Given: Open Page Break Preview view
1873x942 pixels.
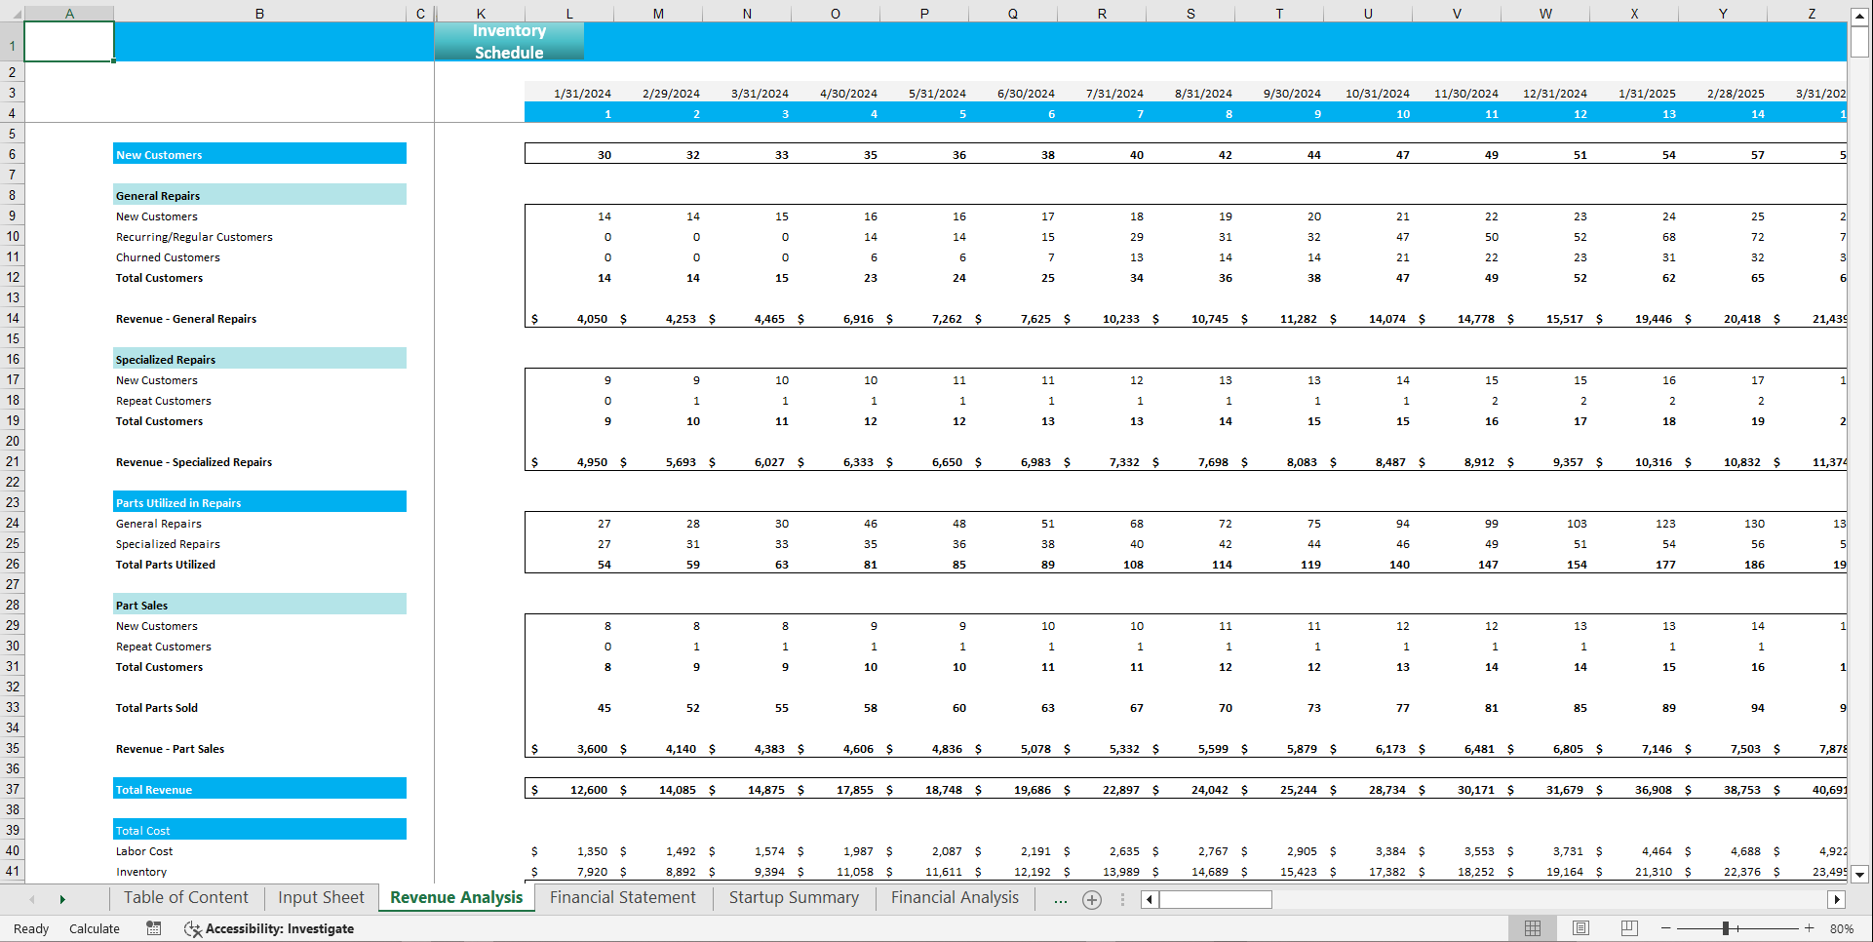Looking at the screenshot, I should 1628,927.
